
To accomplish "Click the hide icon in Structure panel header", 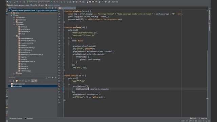I will [x=56, y=78].
